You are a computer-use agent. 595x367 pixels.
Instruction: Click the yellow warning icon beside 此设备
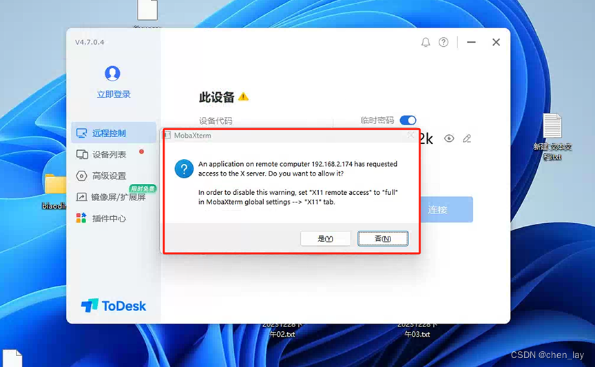click(243, 97)
